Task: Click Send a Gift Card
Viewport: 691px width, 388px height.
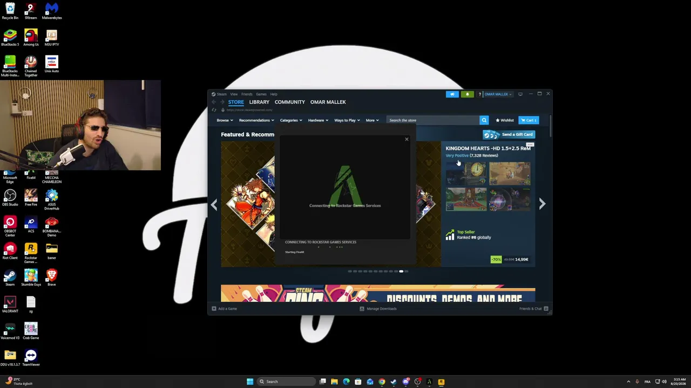Action: tap(509, 134)
